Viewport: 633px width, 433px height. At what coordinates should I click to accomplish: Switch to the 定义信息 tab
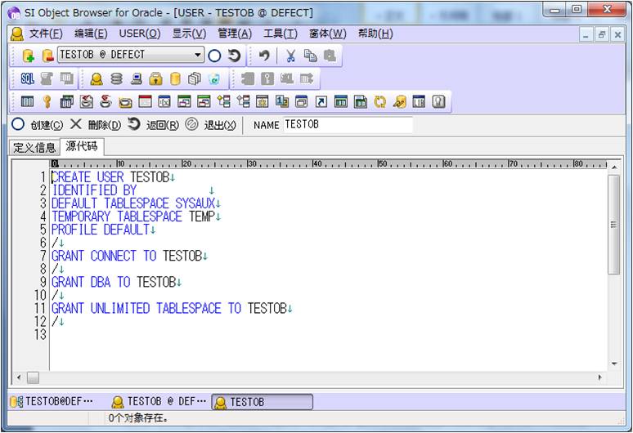34,148
